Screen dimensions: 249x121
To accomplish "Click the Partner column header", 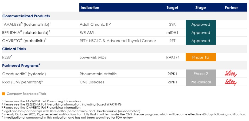I will click(x=231, y=8).
